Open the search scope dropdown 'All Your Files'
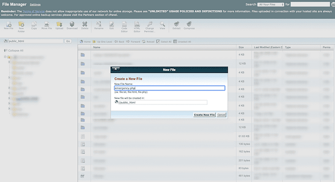Viewport: 335px width, 182px height. 271,5
